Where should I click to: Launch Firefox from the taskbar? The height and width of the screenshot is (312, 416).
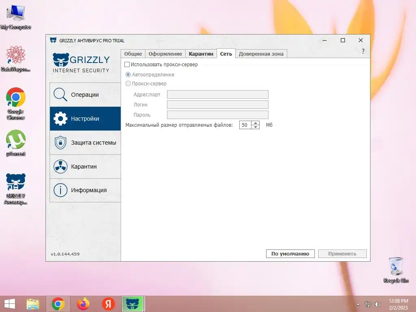pyautogui.click(x=83, y=304)
